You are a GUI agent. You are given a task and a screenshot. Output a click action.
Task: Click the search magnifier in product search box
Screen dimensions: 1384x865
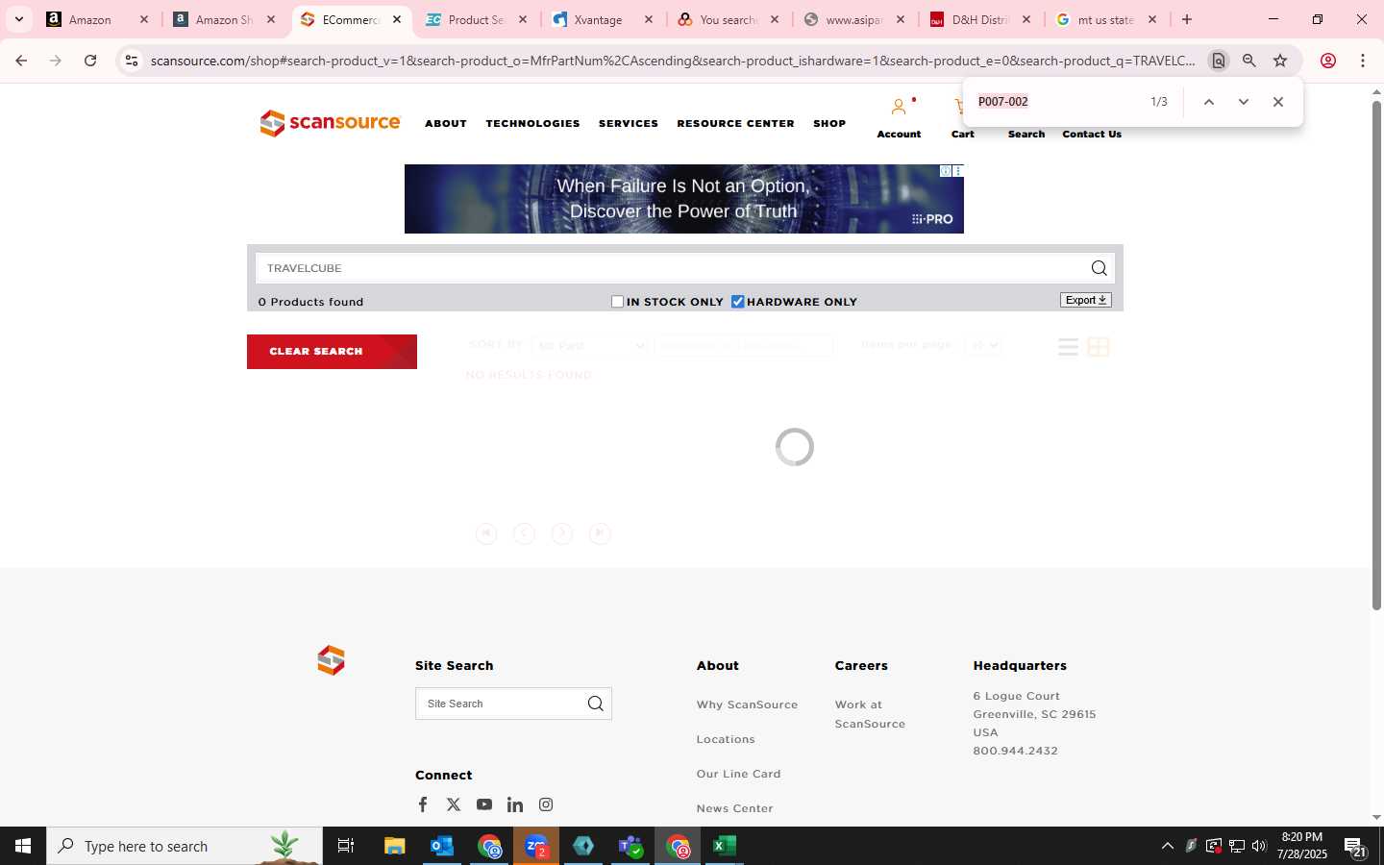[1099, 268]
